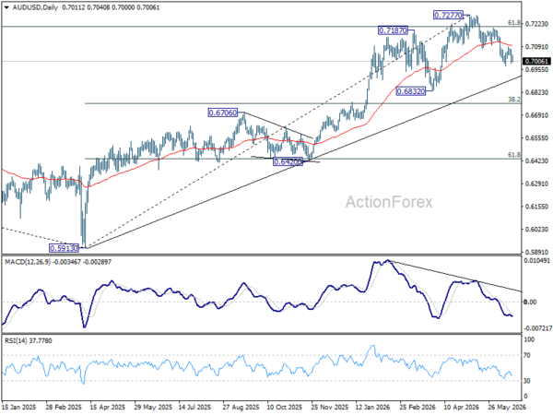
Task: Click the RSI scale value 30
Action: click(x=527, y=381)
